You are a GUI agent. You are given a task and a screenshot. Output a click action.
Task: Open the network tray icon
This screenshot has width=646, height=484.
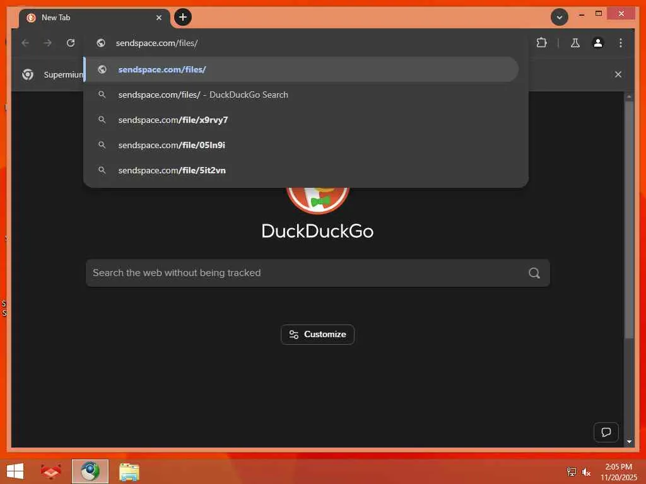tap(571, 472)
